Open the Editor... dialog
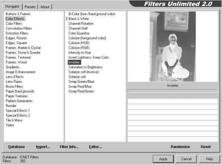The image size is (222, 165). tap(95, 147)
